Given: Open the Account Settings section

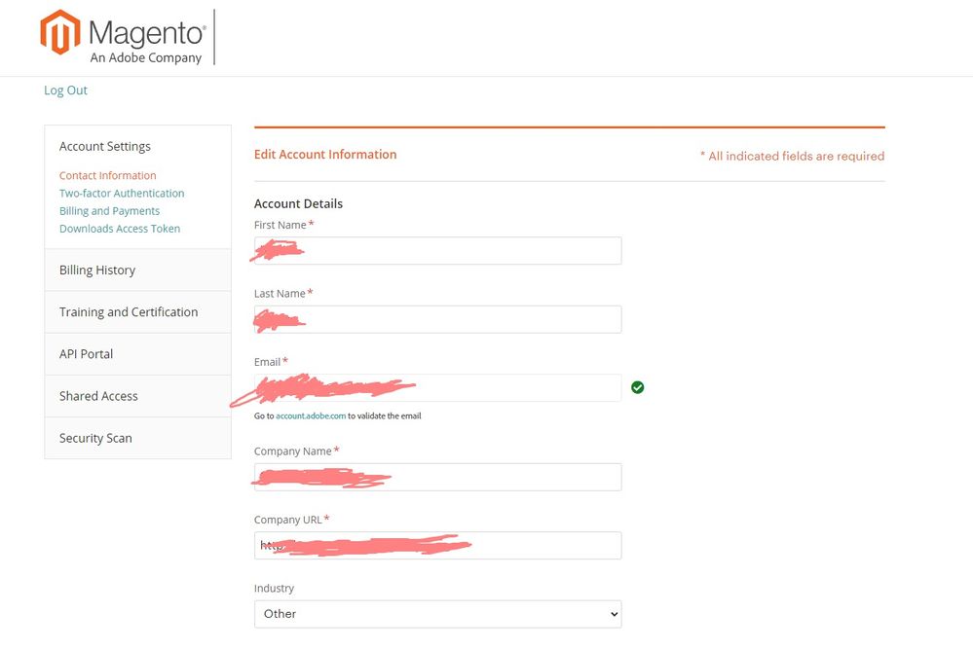Looking at the screenshot, I should [x=105, y=146].
